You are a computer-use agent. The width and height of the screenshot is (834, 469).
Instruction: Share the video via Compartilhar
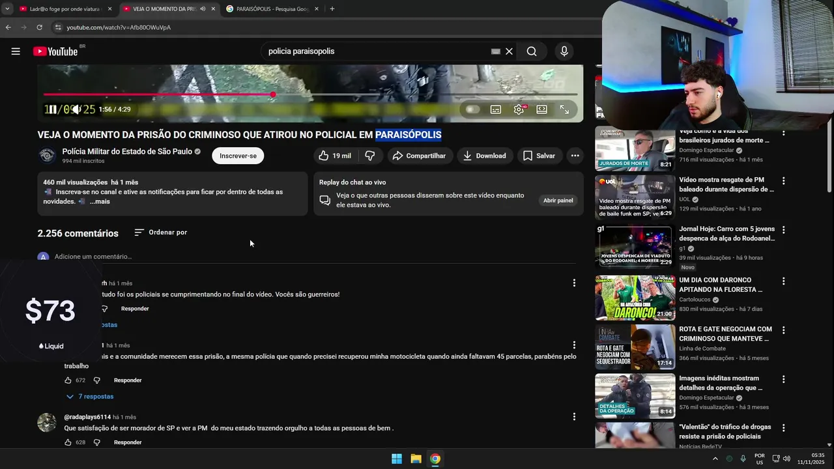[419, 156]
